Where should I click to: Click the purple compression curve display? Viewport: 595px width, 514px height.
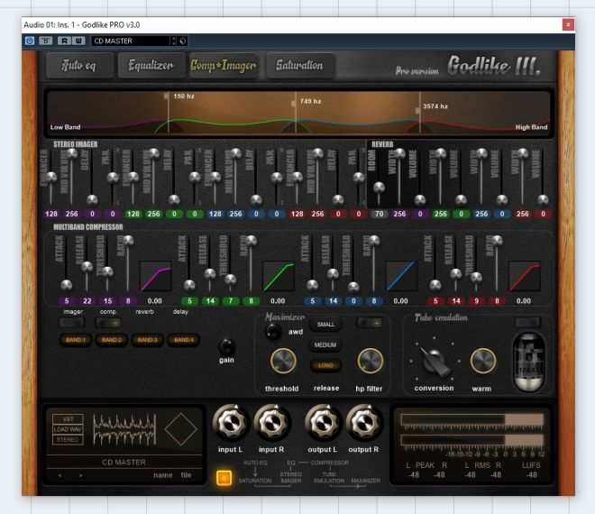coord(155,276)
